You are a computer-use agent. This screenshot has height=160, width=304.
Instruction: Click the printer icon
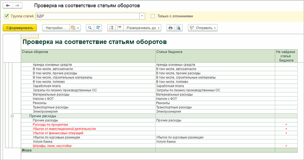pyautogui.click(x=171, y=28)
